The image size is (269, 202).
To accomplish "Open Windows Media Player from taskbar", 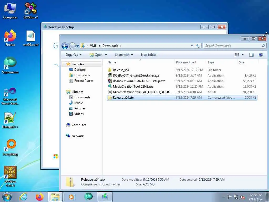I will (71, 197).
